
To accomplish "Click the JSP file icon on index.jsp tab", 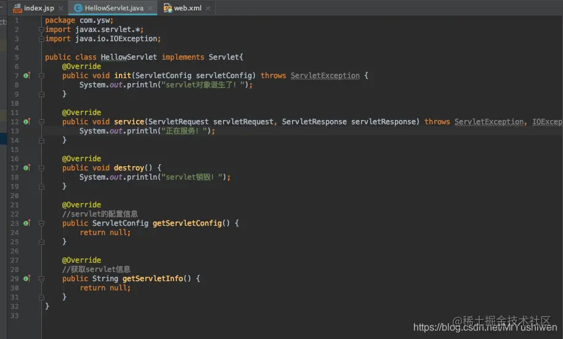I will 17,8.
